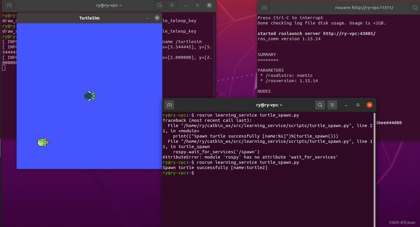Close the TurtleSim window
This screenshot has width=420, height=227.
(x=157, y=18)
